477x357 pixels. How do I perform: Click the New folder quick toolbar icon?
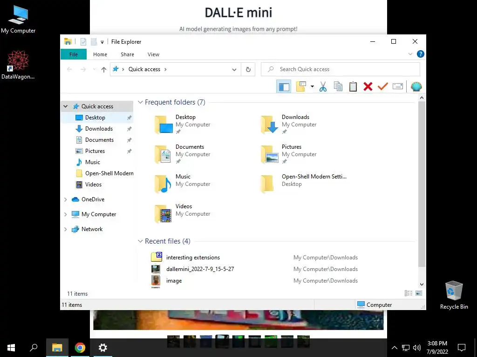click(94, 41)
